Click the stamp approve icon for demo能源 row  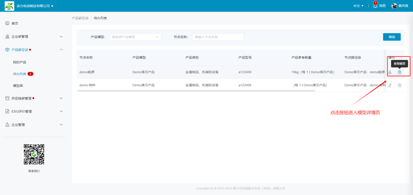(390, 72)
